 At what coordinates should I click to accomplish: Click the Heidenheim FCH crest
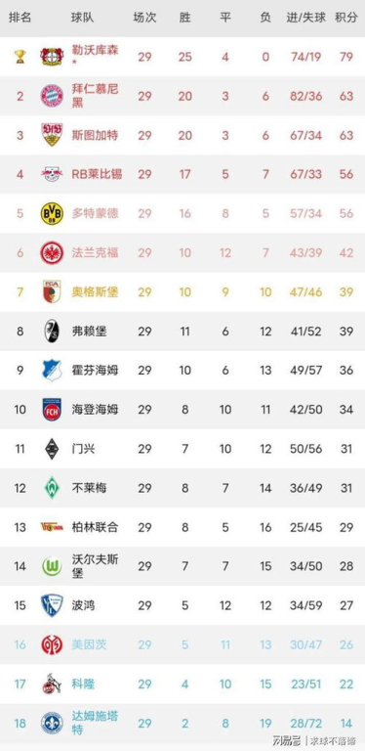click(52, 410)
